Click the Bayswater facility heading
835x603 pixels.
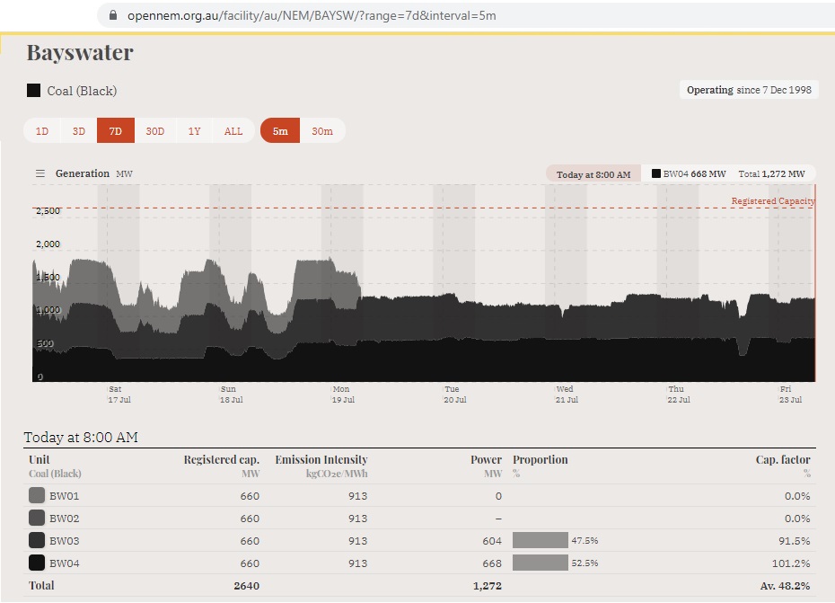tap(80, 52)
